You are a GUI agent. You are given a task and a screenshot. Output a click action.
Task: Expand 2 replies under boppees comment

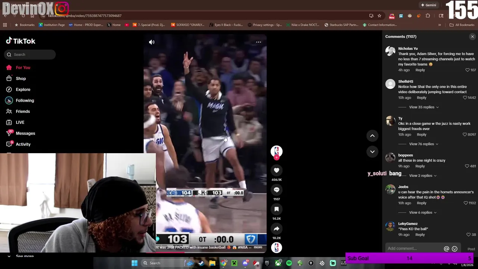point(423,176)
